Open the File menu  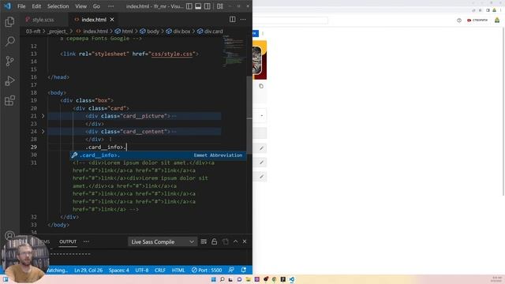pos(21,6)
